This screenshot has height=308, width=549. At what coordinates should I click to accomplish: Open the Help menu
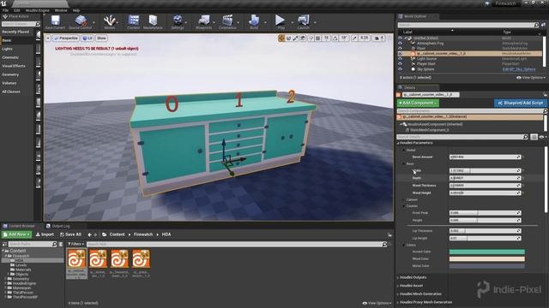pyautogui.click(x=76, y=10)
